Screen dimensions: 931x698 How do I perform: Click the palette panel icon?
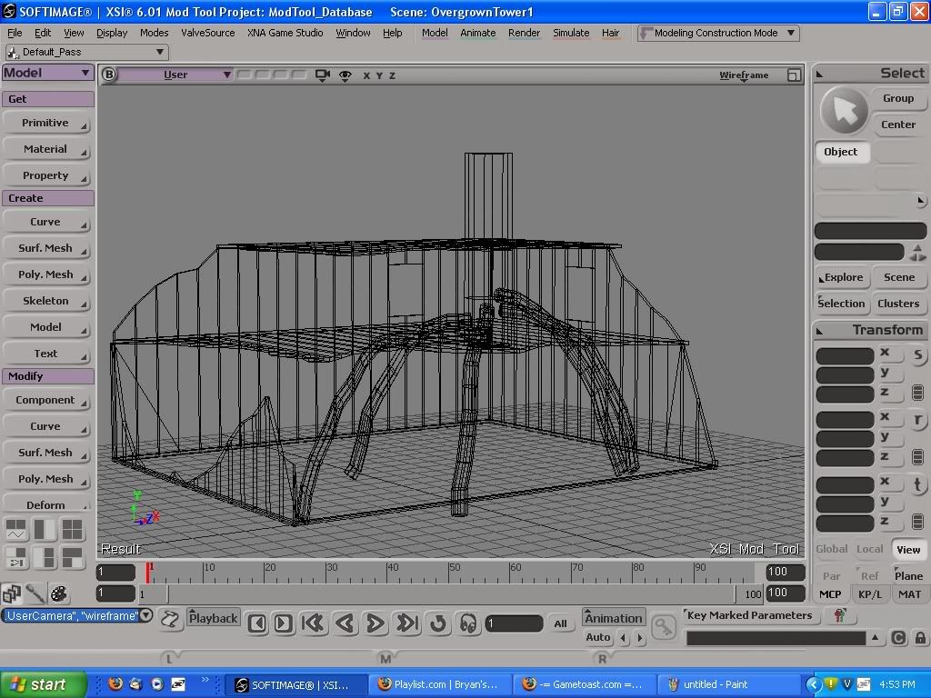pyautogui.click(x=59, y=593)
